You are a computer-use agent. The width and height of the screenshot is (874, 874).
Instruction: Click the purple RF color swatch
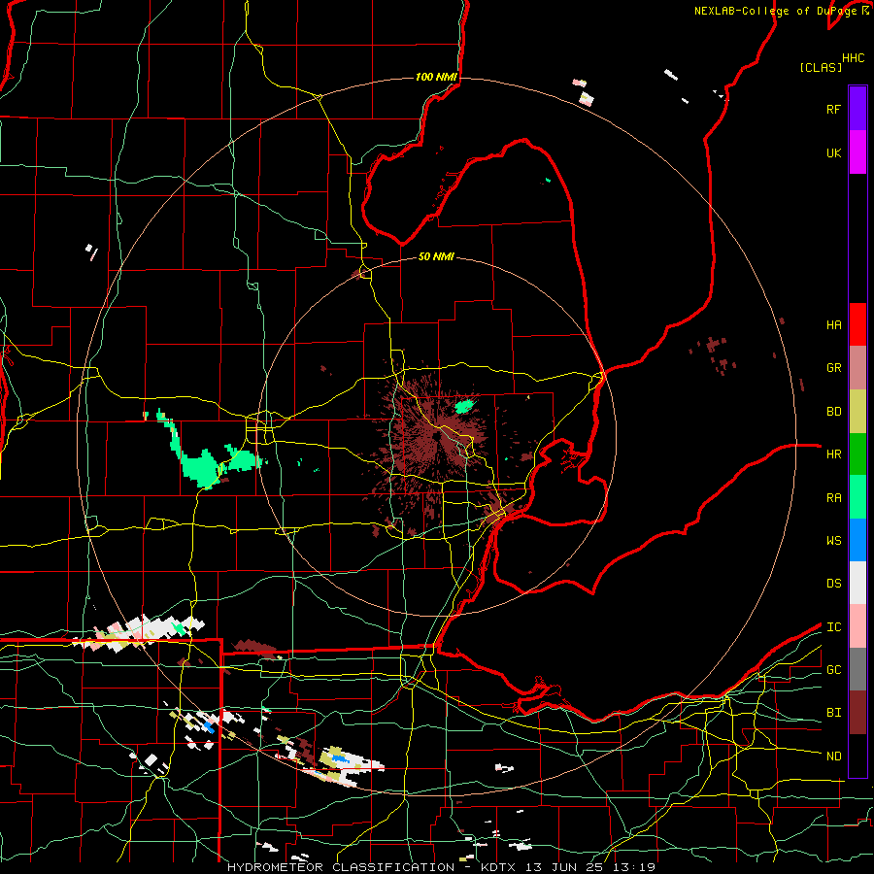tap(857, 109)
